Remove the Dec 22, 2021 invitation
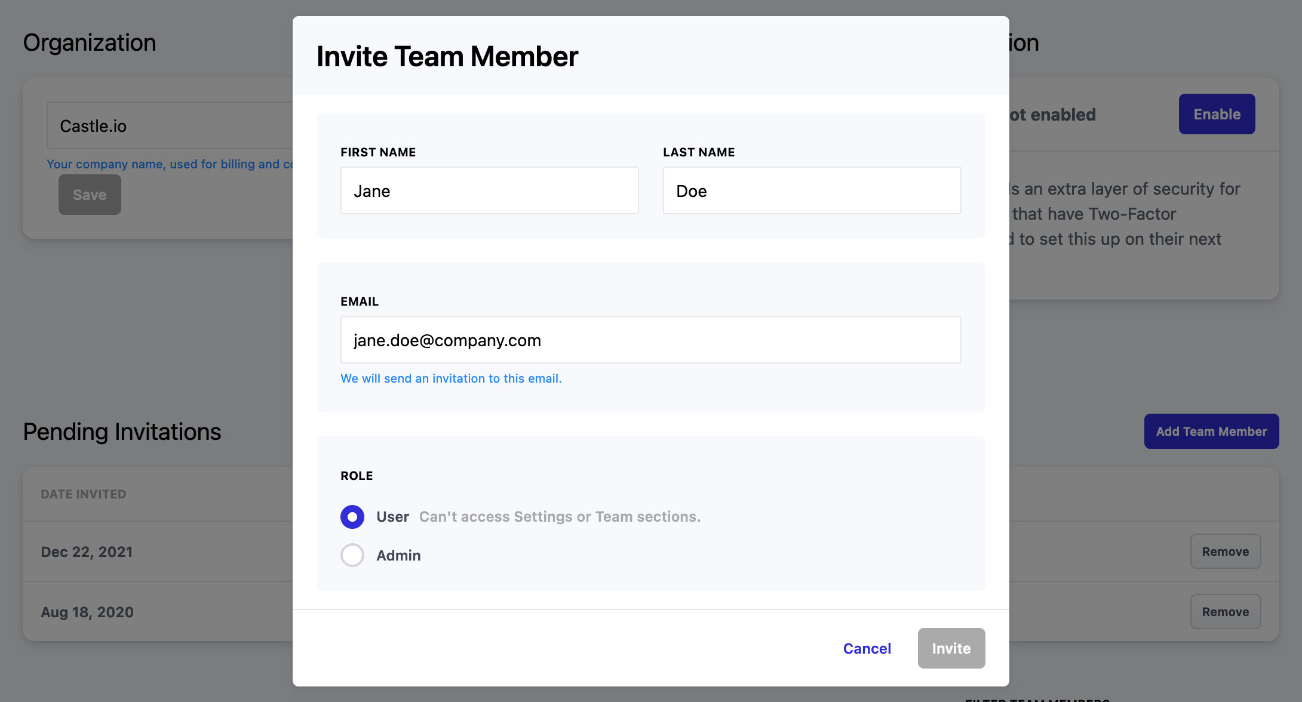The height and width of the screenshot is (702, 1302). coord(1225,552)
